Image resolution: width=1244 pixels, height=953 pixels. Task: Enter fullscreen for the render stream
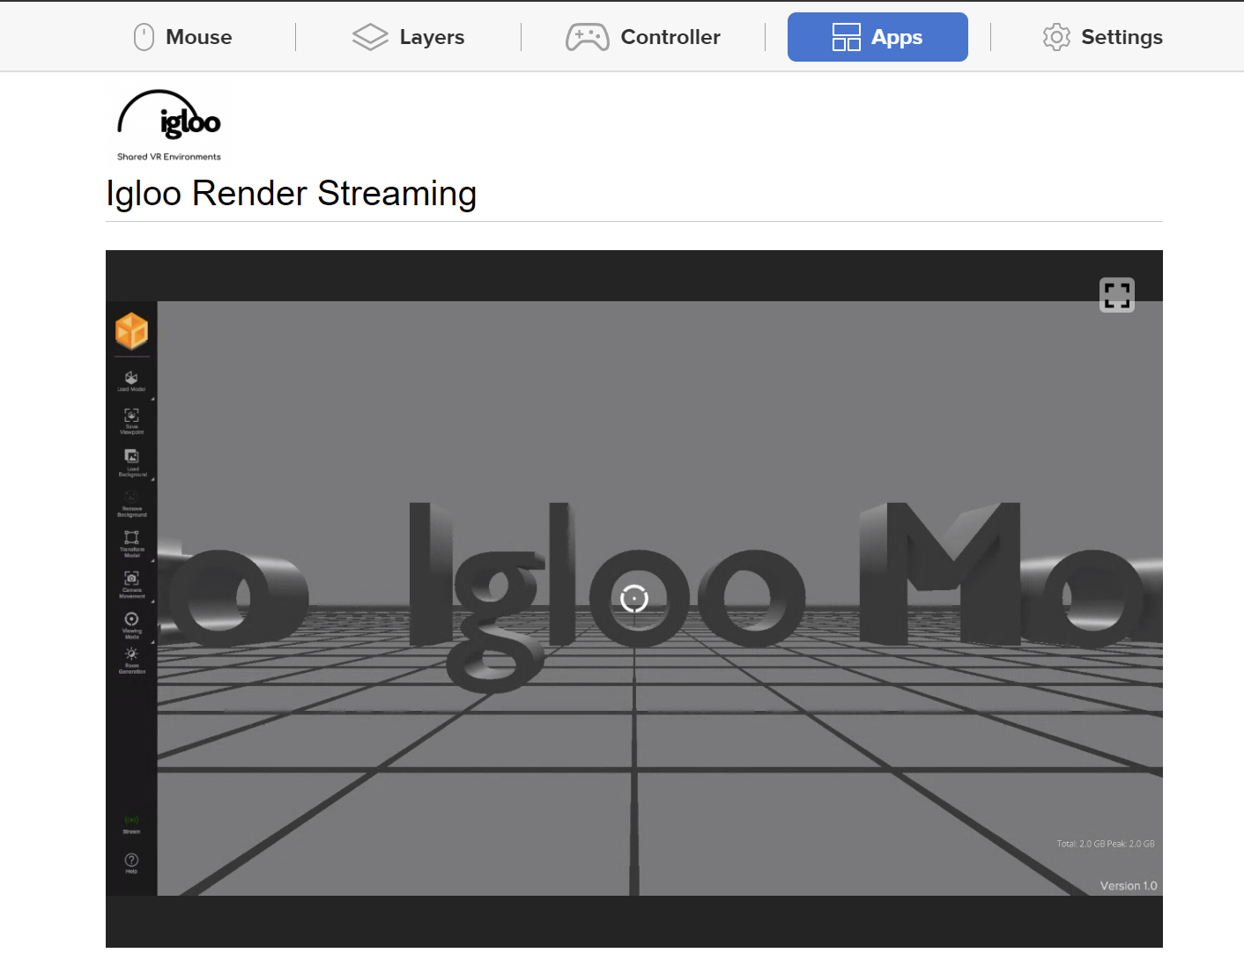(1116, 295)
